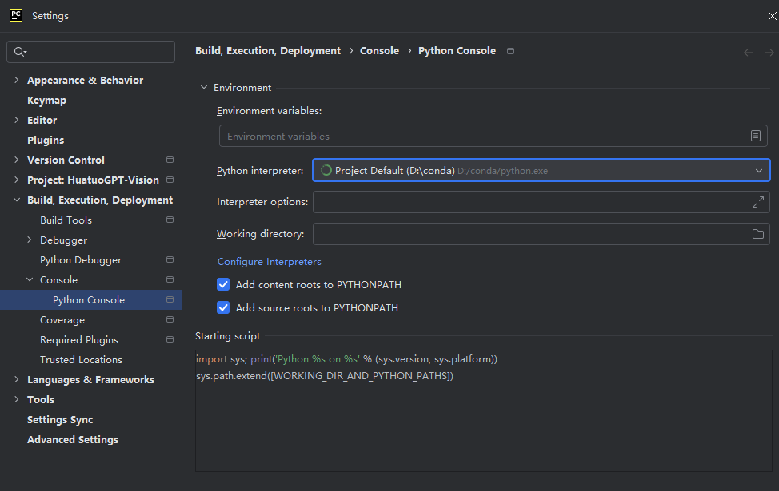Expand the Tools tree node arrow
The image size is (779, 491).
[x=16, y=399]
